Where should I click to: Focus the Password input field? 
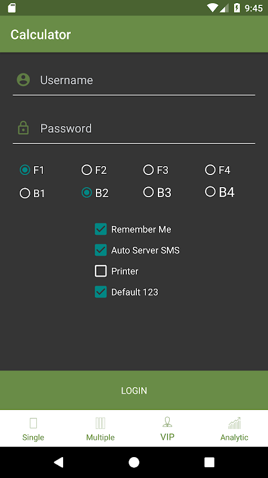coord(133,128)
